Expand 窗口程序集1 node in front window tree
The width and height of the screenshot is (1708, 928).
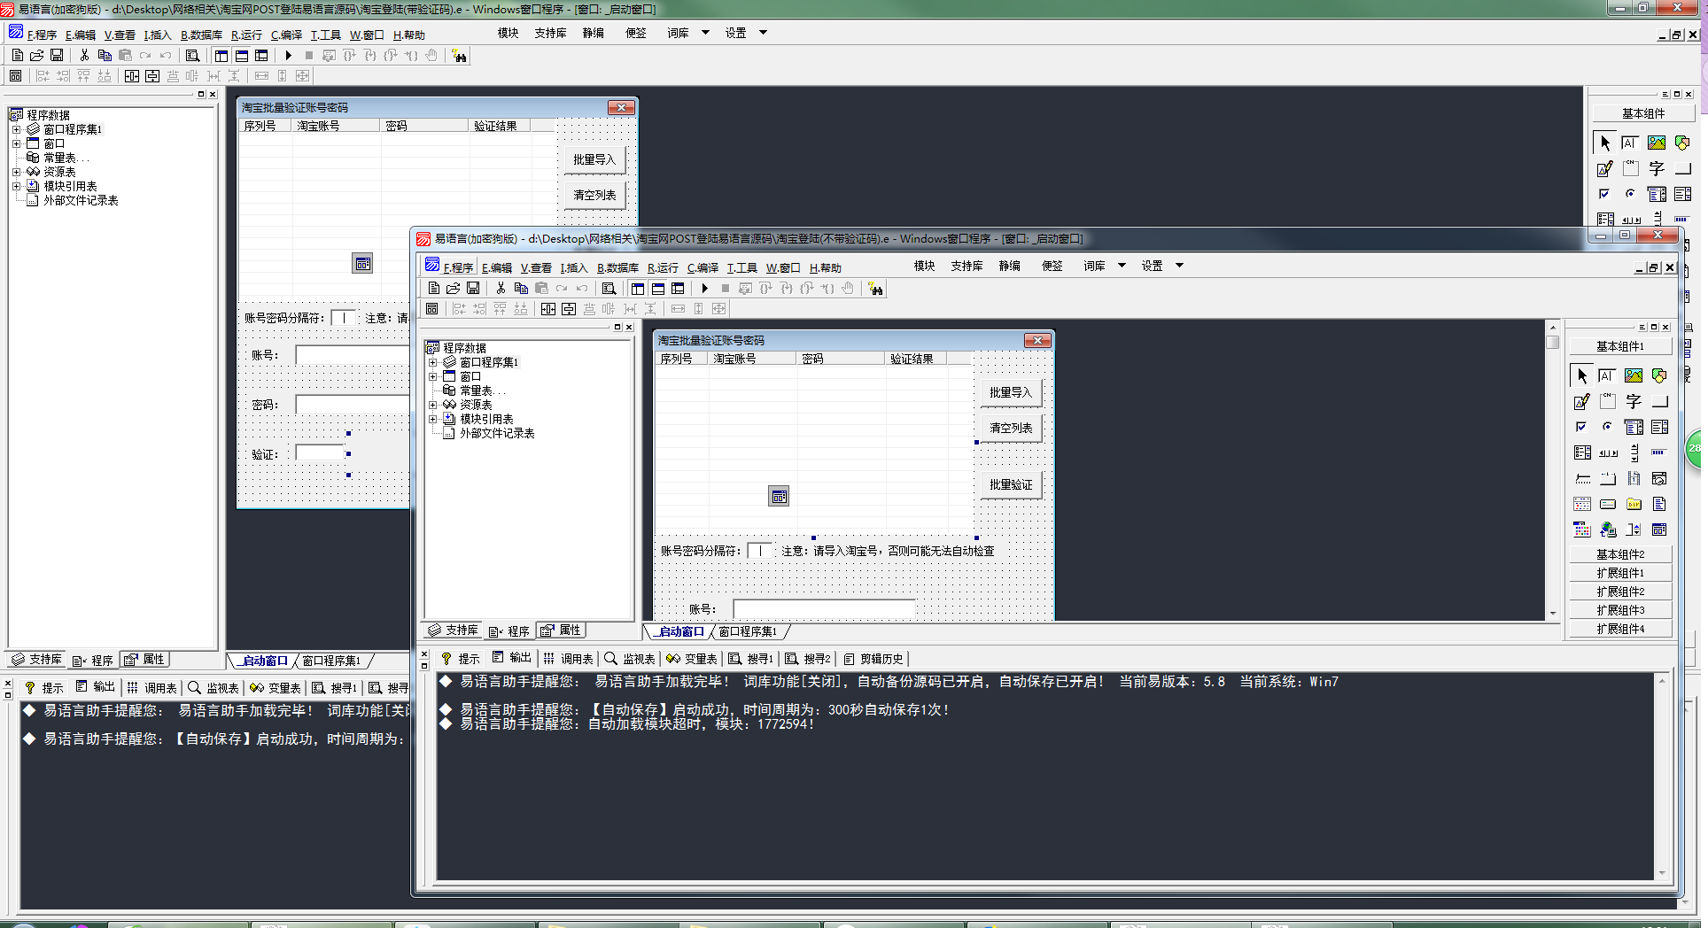432,362
